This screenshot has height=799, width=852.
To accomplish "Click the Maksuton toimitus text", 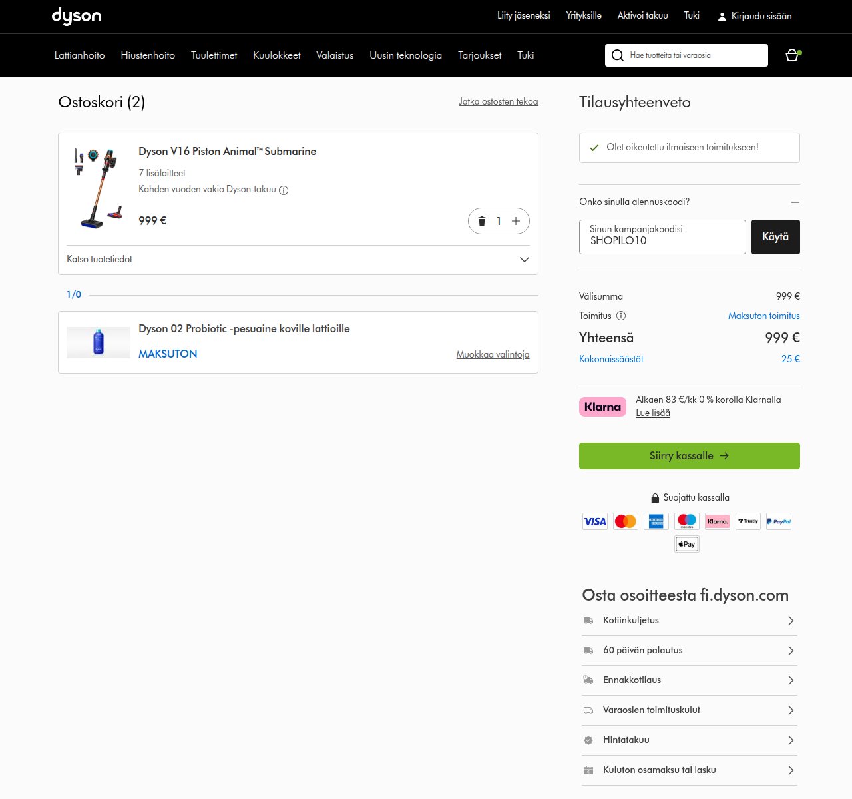I will coord(764,316).
